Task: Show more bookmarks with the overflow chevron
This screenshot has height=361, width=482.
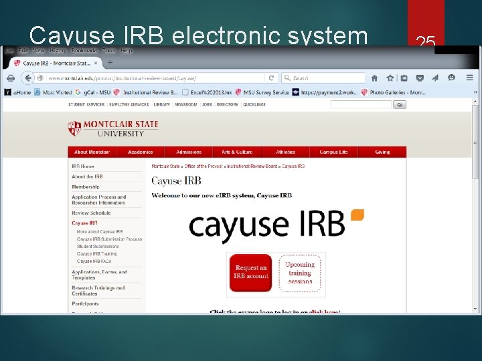Action: (475, 92)
